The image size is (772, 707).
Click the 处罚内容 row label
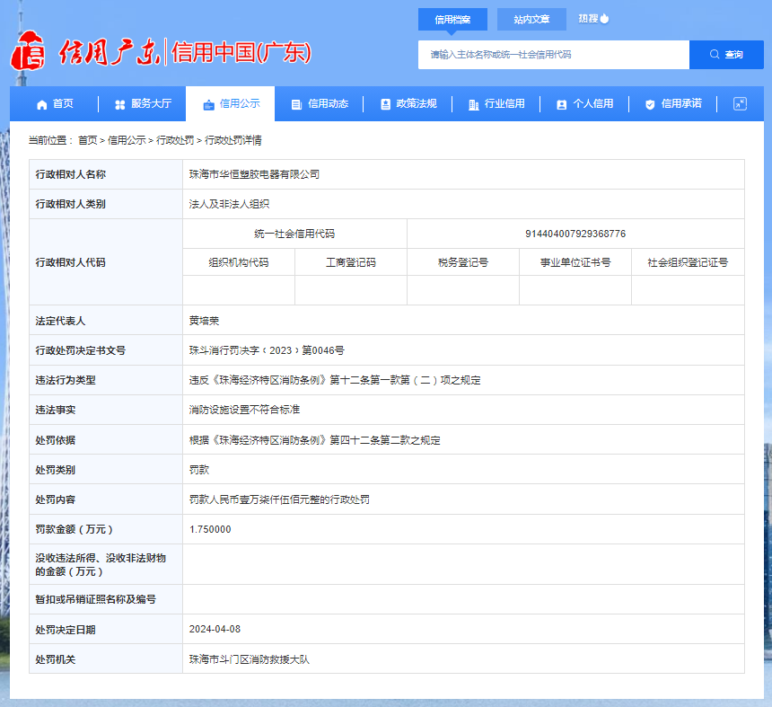click(55, 499)
